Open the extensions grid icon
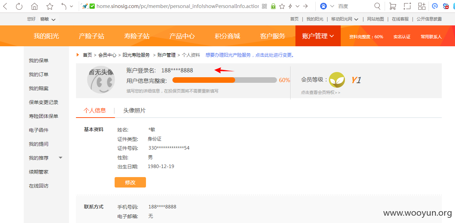Viewport: 455px width, 223px height. pyautogui.click(x=422, y=6)
